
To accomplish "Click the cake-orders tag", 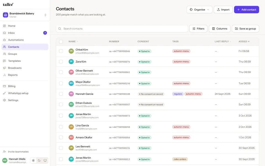I will coord(180,159).
